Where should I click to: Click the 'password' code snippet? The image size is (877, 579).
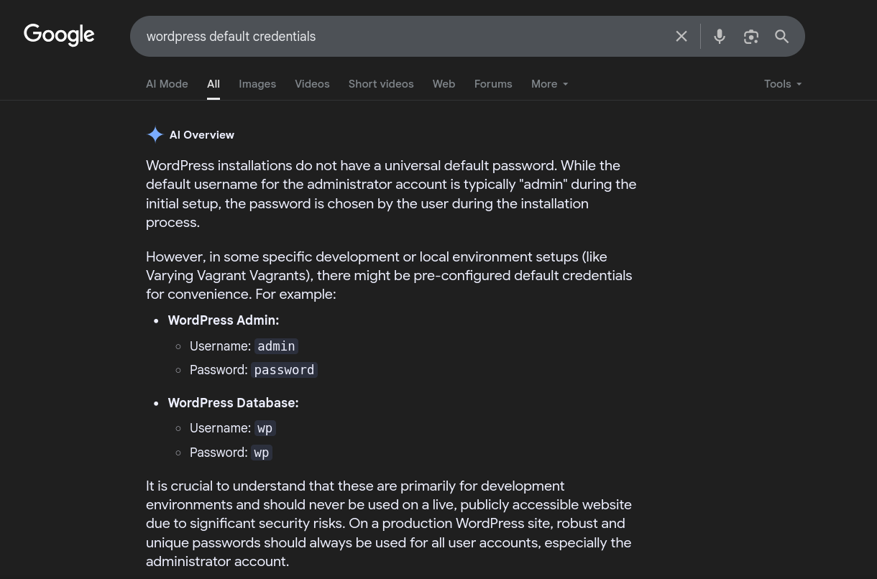[x=284, y=370]
